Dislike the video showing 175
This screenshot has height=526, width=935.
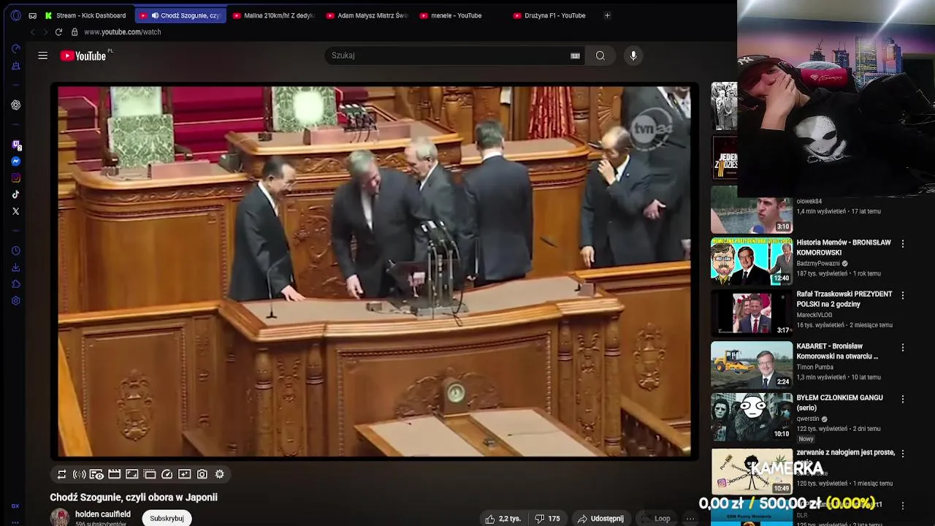[547, 519]
